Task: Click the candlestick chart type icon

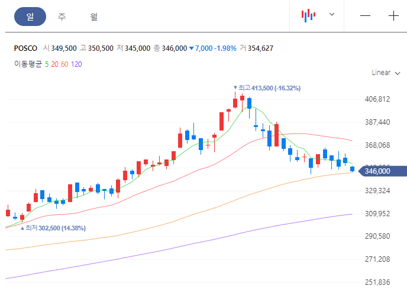Action: point(308,15)
